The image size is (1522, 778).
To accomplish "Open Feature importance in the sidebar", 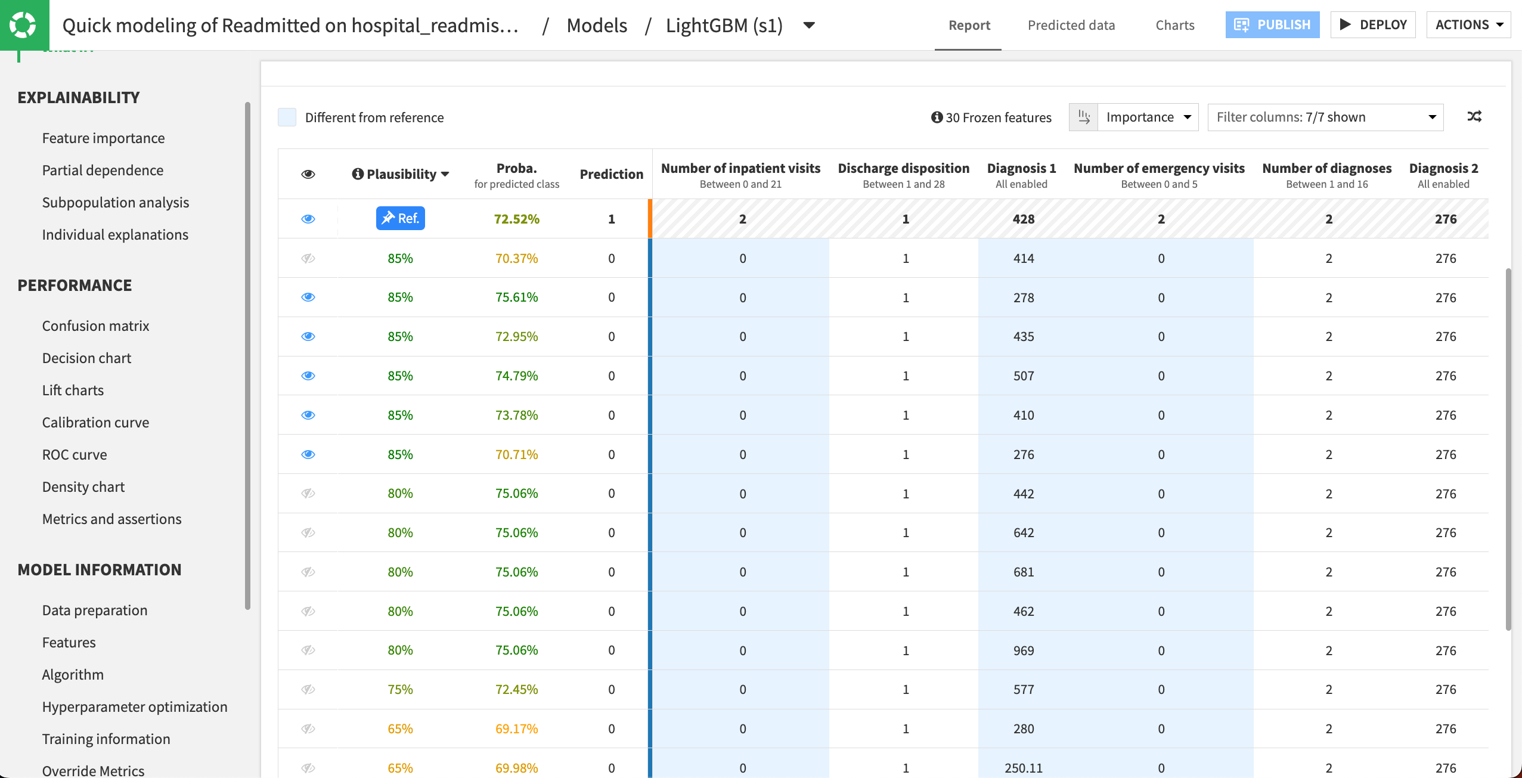I will (x=103, y=138).
